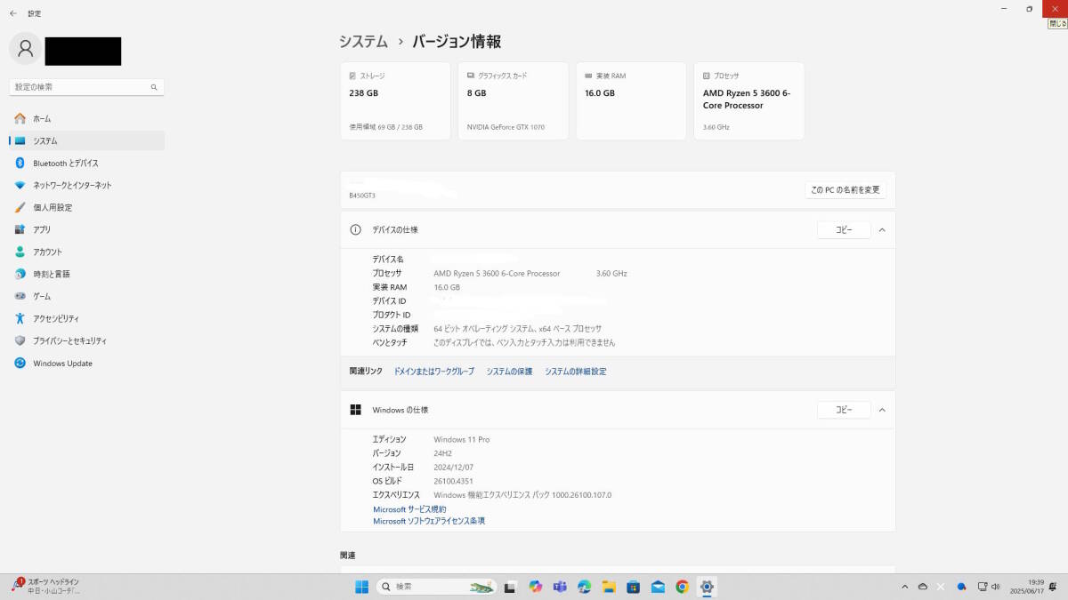Viewport: 1068px width, 600px height.
Task: Click the taskbar 検索 search box
Action: [436, 587]
